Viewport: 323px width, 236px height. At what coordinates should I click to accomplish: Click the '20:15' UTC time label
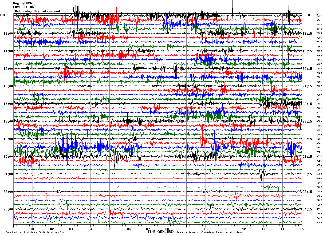307,69
